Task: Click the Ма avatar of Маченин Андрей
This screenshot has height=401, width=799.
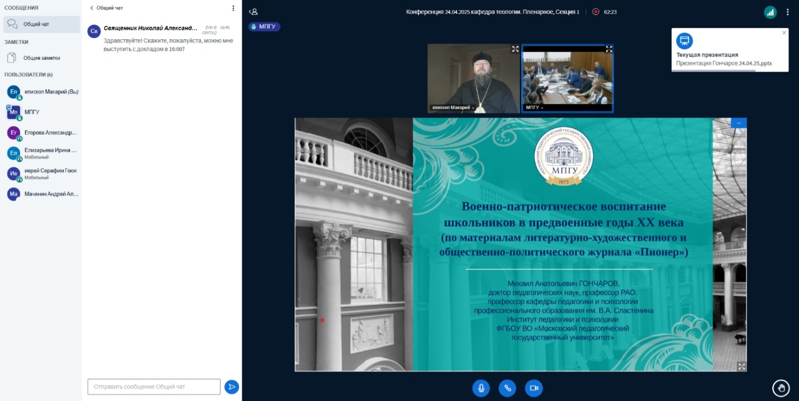Action: coord(14,194)
